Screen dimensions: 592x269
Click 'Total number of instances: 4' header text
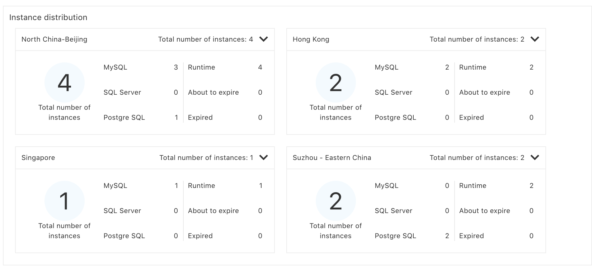(x=205, y=39)
